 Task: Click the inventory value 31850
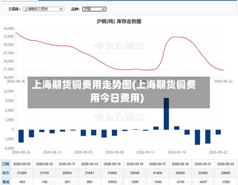pyautogui.click(x=112, y=173)
